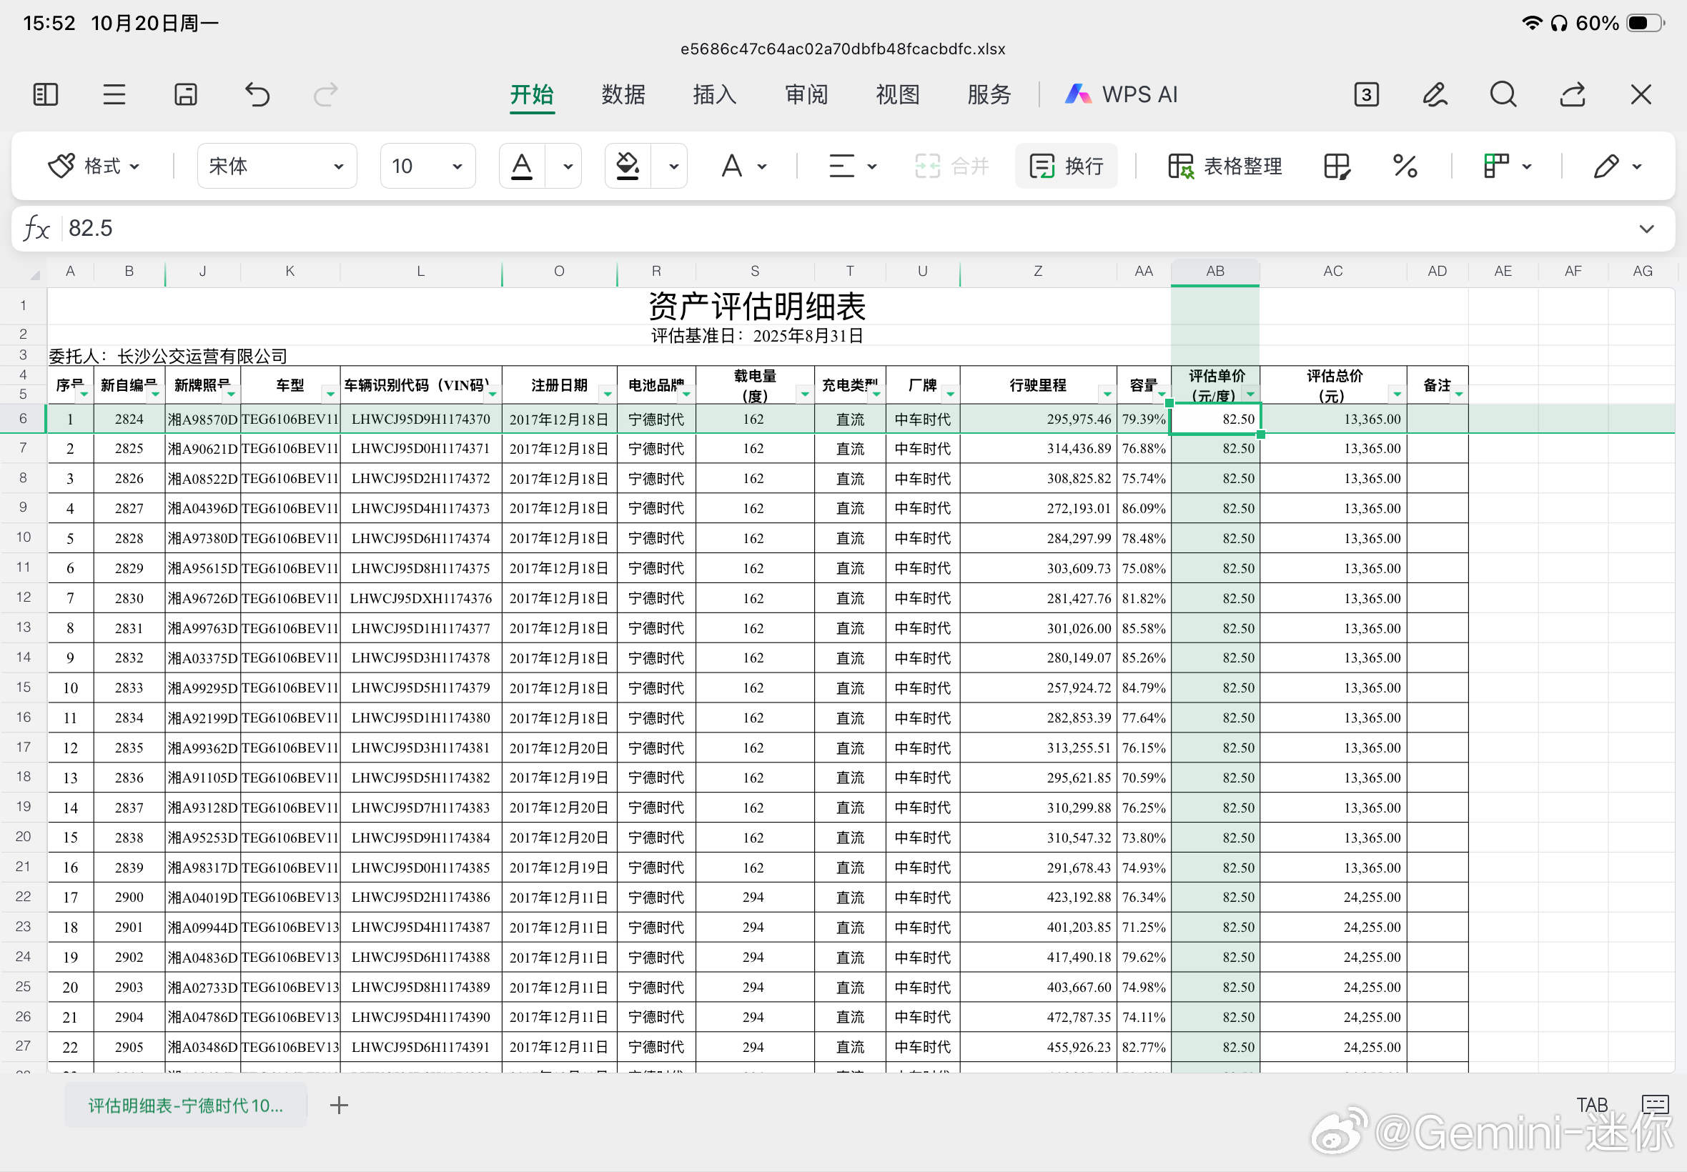1687x1172 pixels.
Task: Open the 插入 ribbon tab
Action: coord(714,95)
